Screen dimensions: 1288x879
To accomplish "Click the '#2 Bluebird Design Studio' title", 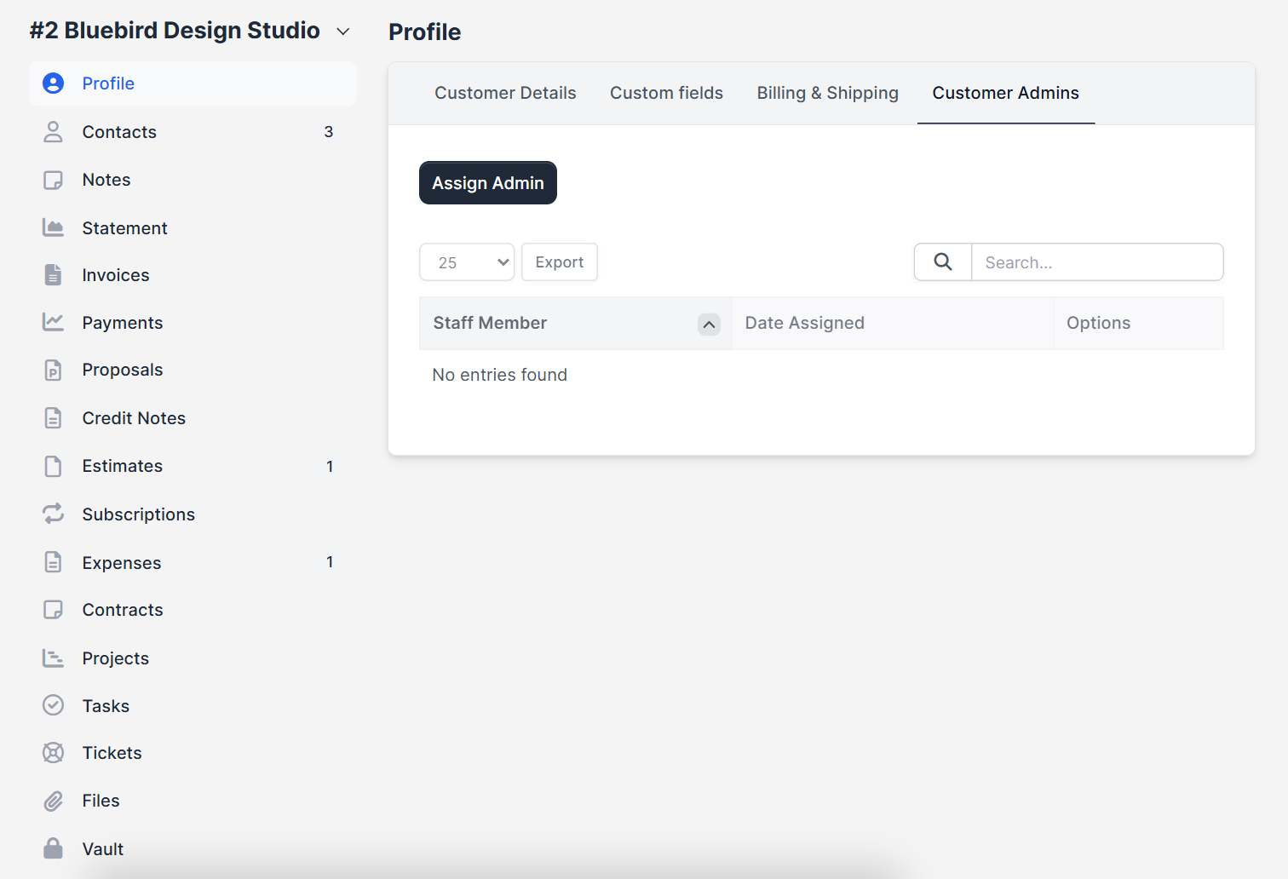I will (x=175, y=31).
